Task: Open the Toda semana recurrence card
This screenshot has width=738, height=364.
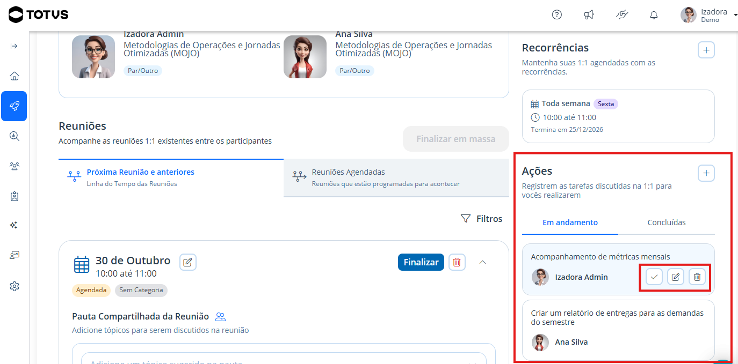Action: [618, 116]
